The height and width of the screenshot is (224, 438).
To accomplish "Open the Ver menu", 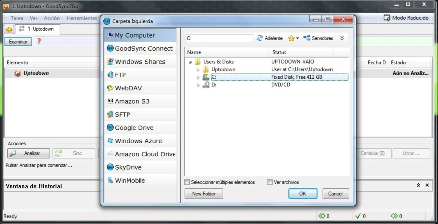I will 33,18.
